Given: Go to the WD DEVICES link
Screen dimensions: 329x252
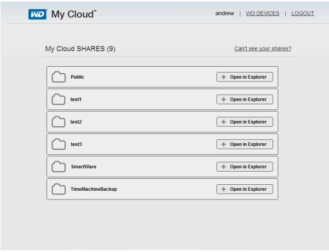Looking at the screenshot, I should (262, 14).
